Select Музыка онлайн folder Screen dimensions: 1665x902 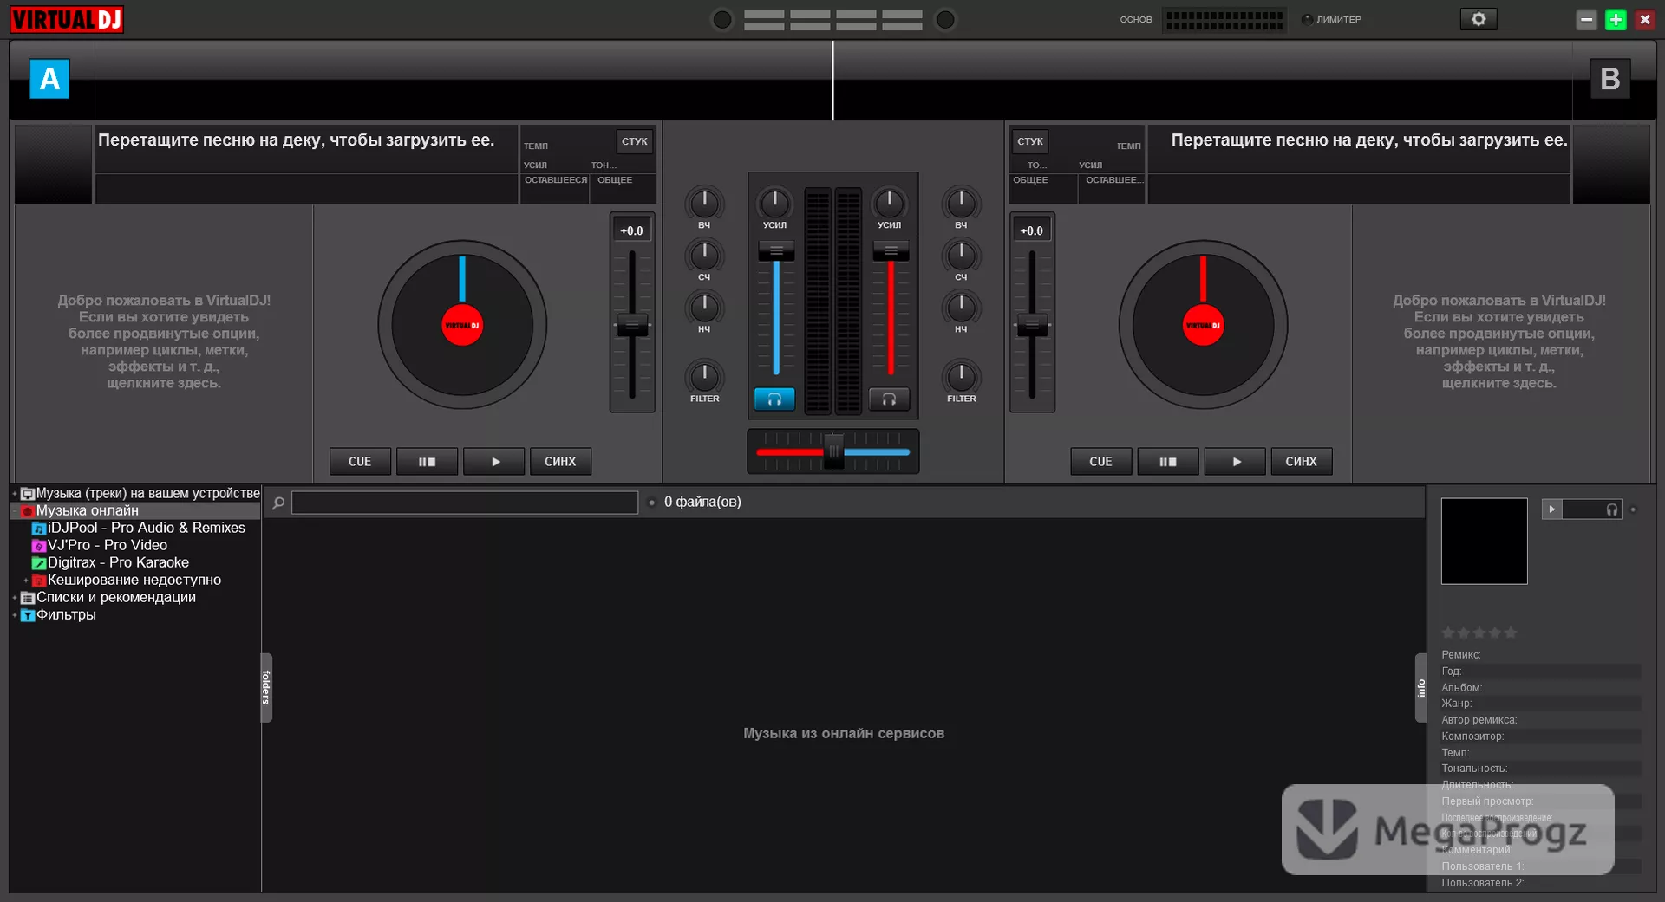pyautogui.click(x=87, y=510)
